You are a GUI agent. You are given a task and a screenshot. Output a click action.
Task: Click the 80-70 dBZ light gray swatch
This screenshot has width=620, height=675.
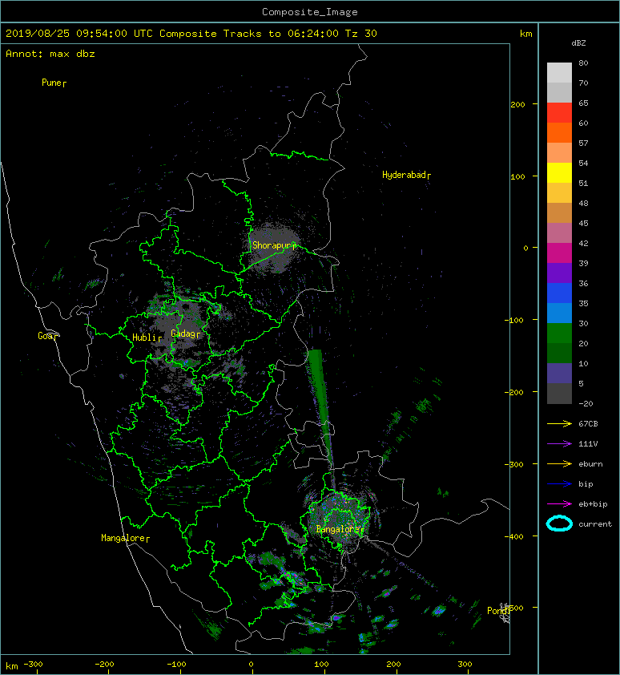tap(559, 72)
